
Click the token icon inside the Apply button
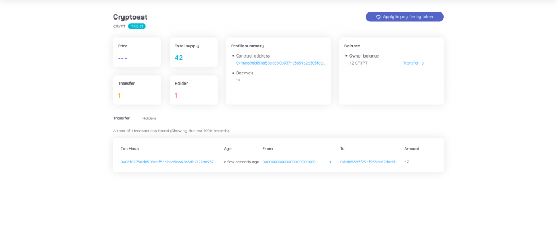coord(379,17)
